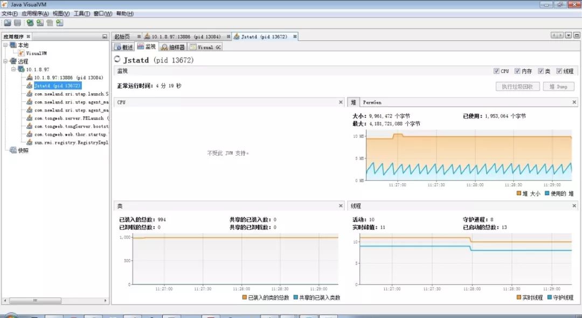This screenshot has width=582, height=318.
Task: Open the 视图(V) menu
Action: tap(61, 13)
